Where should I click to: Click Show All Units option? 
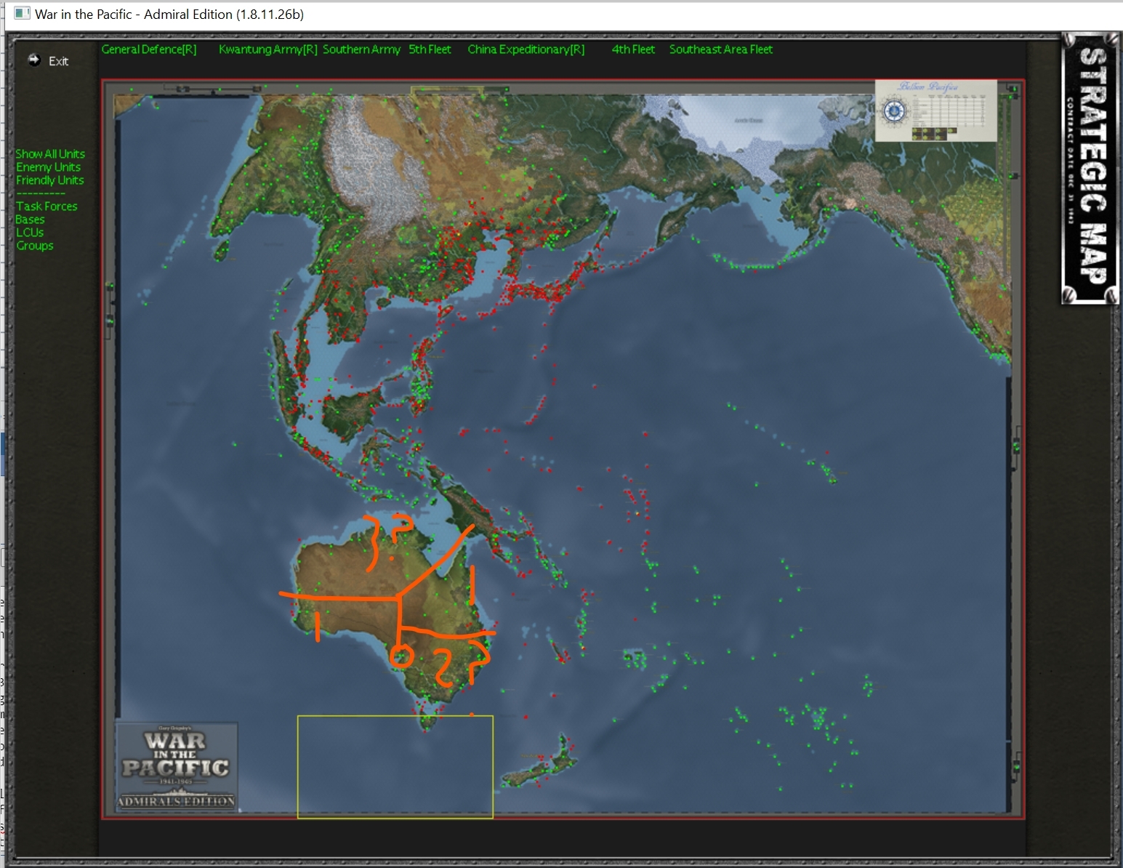click(50, 154)
